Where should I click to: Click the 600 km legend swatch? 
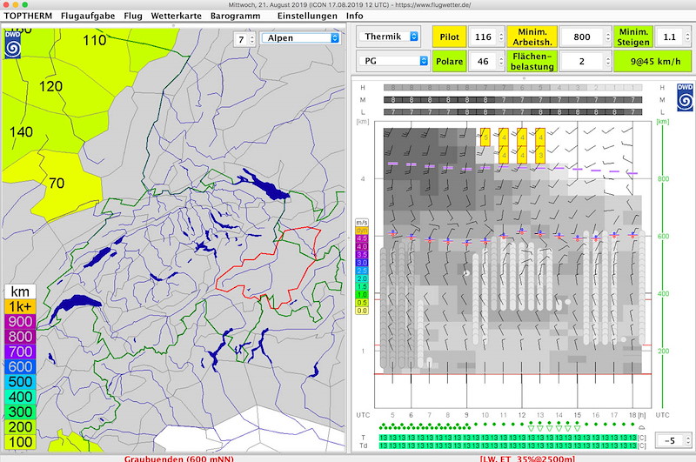click(20, 366)
